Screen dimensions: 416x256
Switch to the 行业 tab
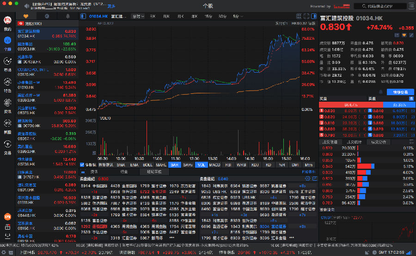coord(124,171)
